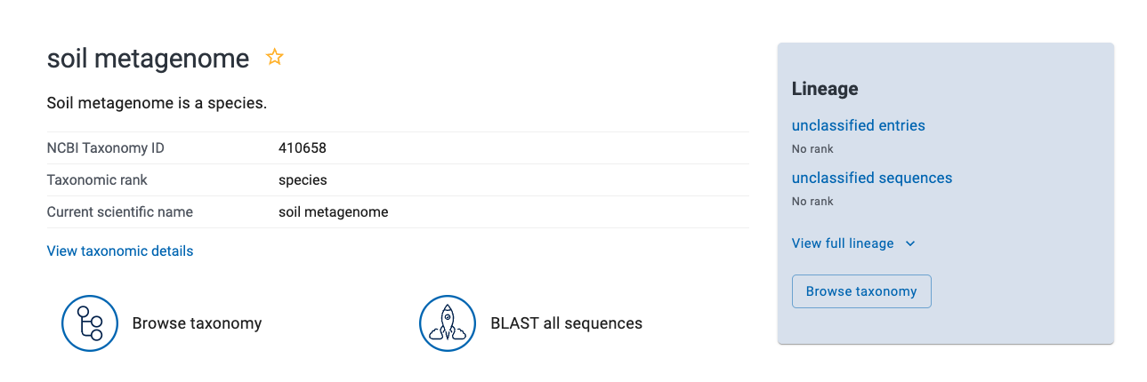1147x382 pixels.
Task: Open the View full lineage text link
Action: click(842, 243)
